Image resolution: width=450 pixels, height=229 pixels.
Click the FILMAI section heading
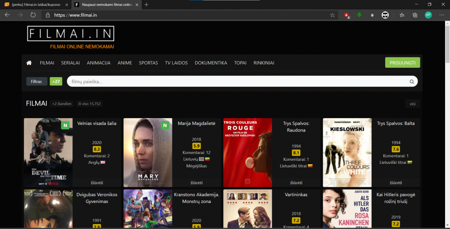pyautogui.click(x=36, y=104)
